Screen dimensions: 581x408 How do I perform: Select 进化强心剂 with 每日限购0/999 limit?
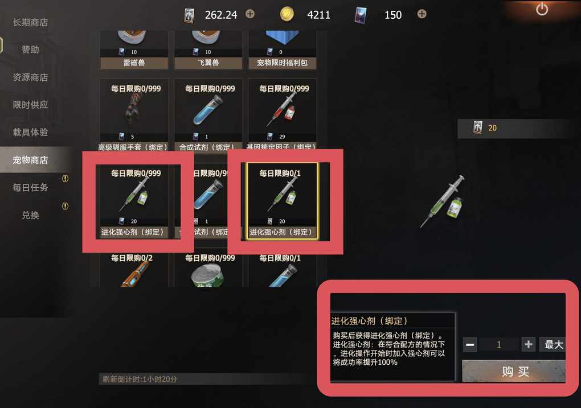pyautogui.click(x=134, y=201)
